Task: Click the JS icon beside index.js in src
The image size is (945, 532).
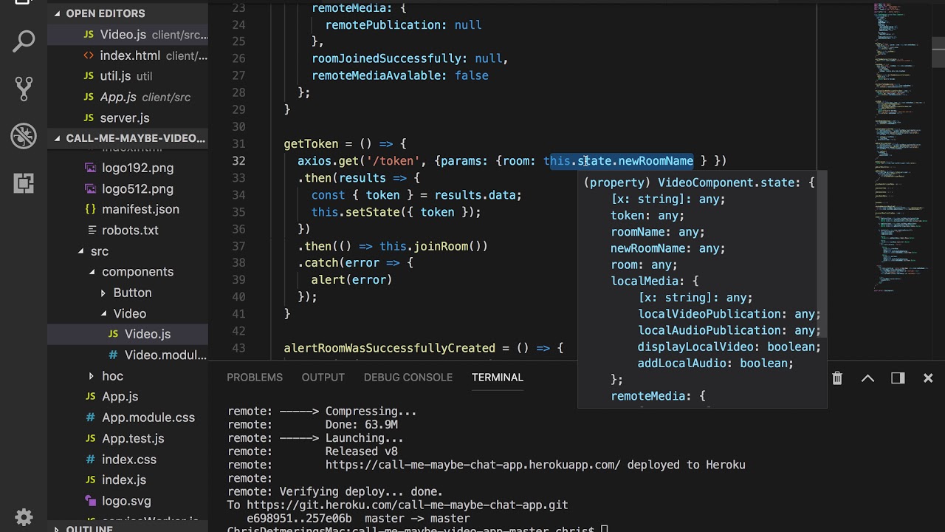Action: coord(90,480)
